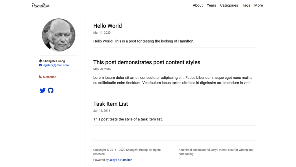Open the Categories page

(229, 5)
